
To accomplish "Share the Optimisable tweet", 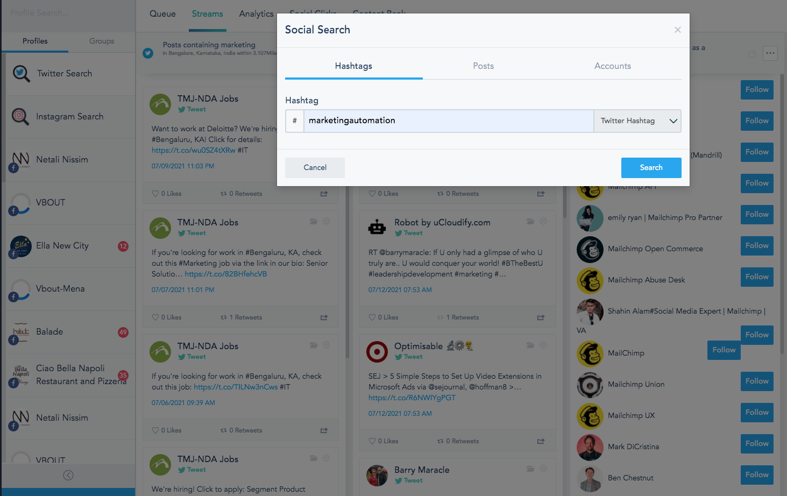I will click(x=541, y=441).
